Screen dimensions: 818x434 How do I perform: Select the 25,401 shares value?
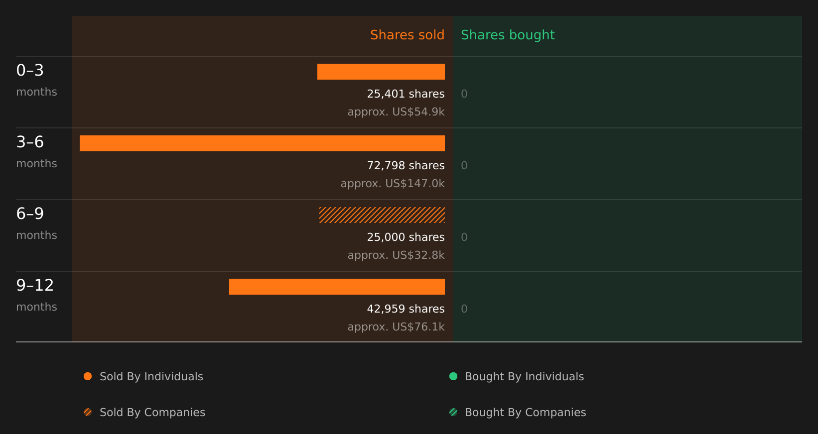(x=406, y=94)
